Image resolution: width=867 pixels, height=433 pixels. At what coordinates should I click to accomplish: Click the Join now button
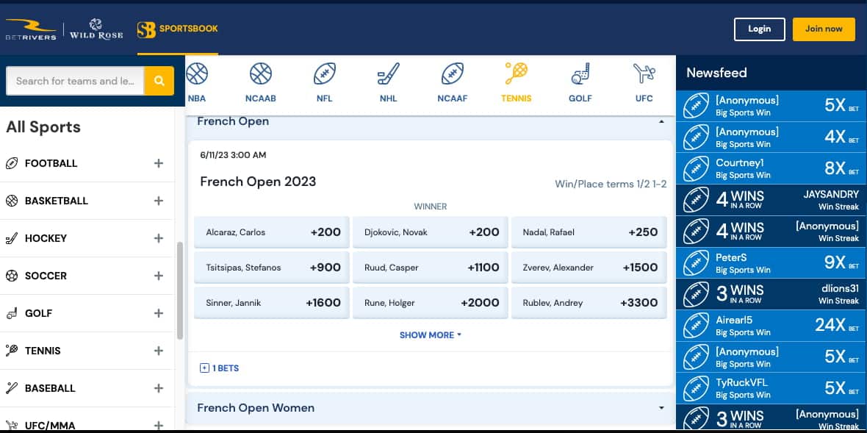pyautogui.click(x=824, y=29)
